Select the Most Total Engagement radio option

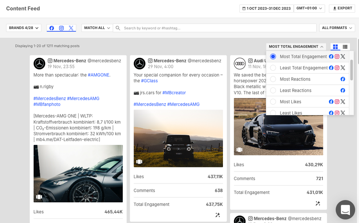(273, 57)
